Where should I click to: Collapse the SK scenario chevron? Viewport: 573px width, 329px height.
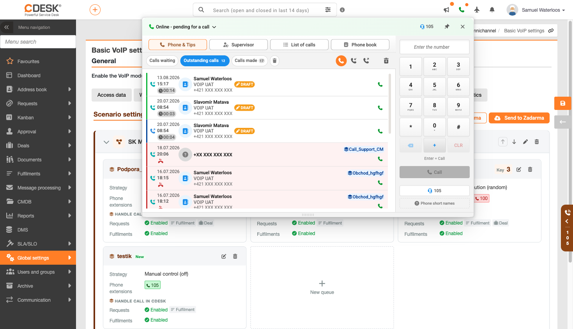pos(106,142)
